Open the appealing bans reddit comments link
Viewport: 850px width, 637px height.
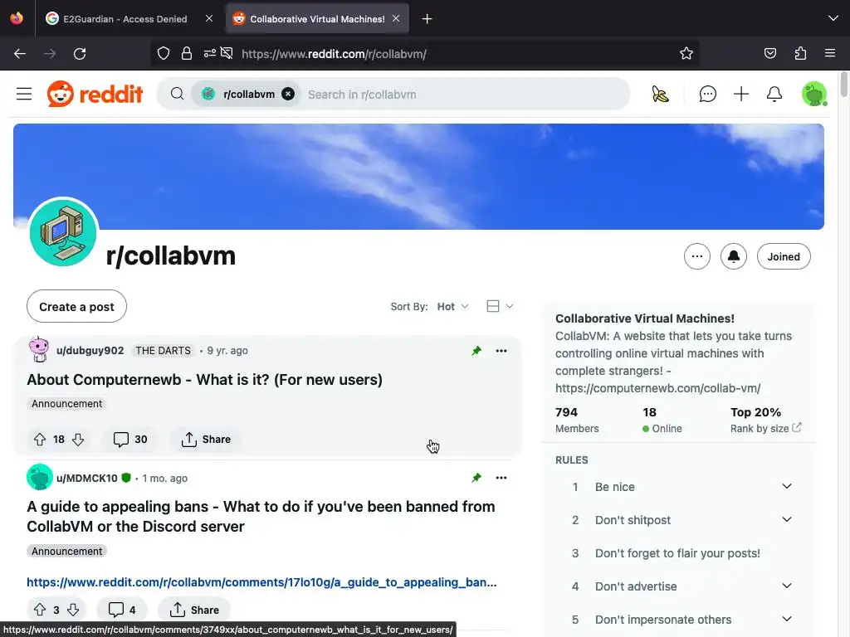pyautogui.click(x=261, y=582)
